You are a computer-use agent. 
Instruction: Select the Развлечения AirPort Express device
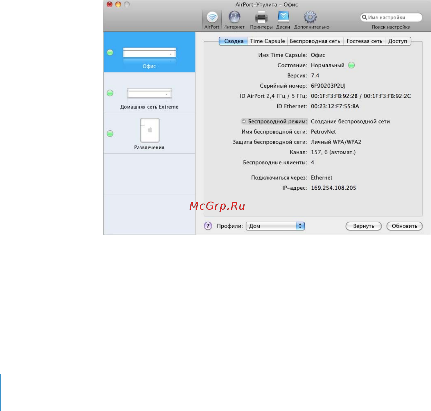tap(149, 133)
